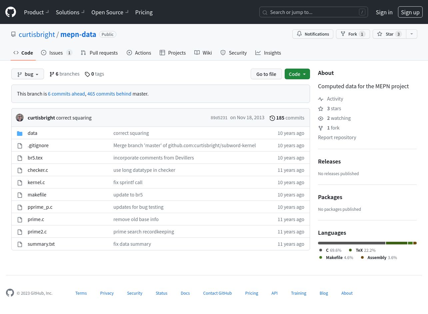Open the GitHub home logo in header
The height and width of the screenshot is (314, 428).
click(11, 12)
